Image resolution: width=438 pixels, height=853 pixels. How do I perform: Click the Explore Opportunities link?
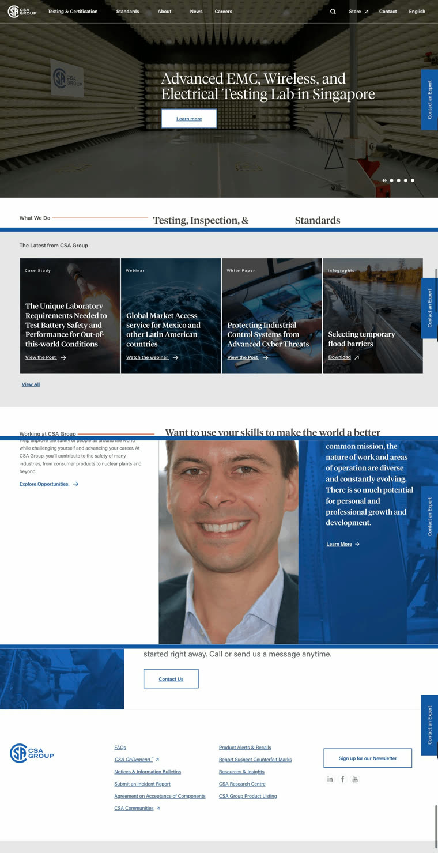pyautogui.click(x=49, y=484)
